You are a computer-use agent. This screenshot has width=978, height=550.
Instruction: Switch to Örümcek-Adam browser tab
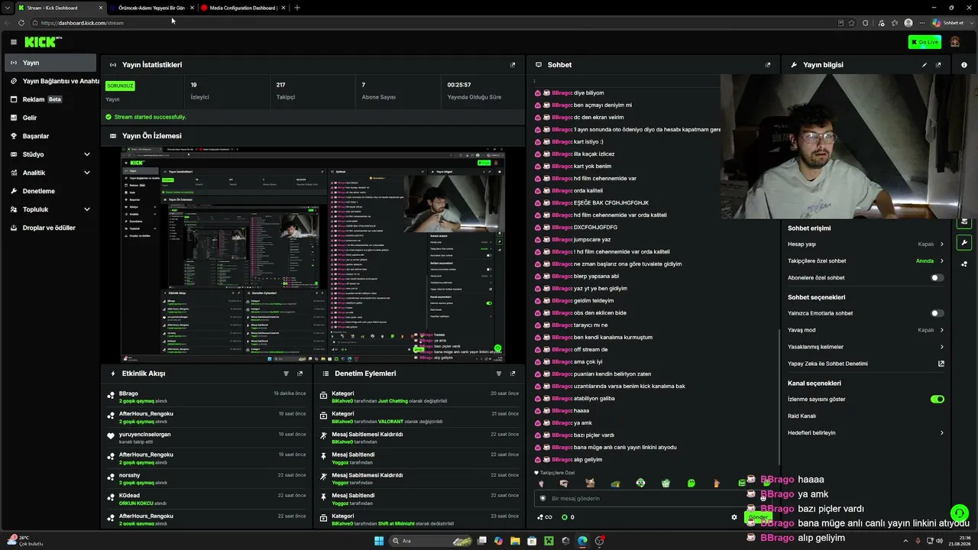tap(151, 8)
